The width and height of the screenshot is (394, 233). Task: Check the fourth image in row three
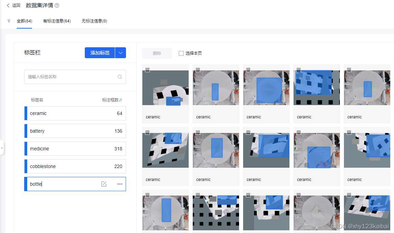point(299,195)
